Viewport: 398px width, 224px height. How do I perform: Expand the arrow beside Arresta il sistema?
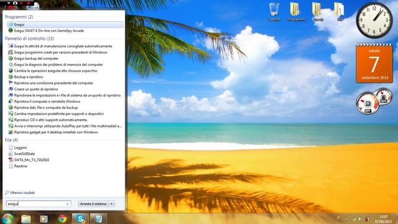[x=112, y=204]
